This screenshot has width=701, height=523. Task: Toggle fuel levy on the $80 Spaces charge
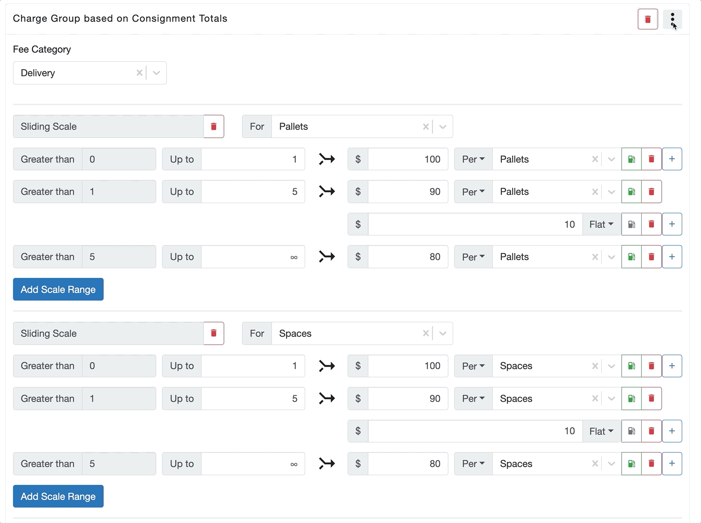[631, 464]
